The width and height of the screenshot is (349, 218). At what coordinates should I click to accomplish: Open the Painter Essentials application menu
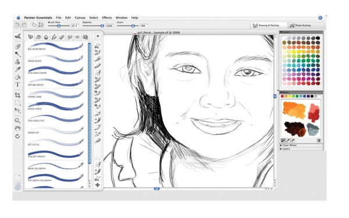point(38,17)
